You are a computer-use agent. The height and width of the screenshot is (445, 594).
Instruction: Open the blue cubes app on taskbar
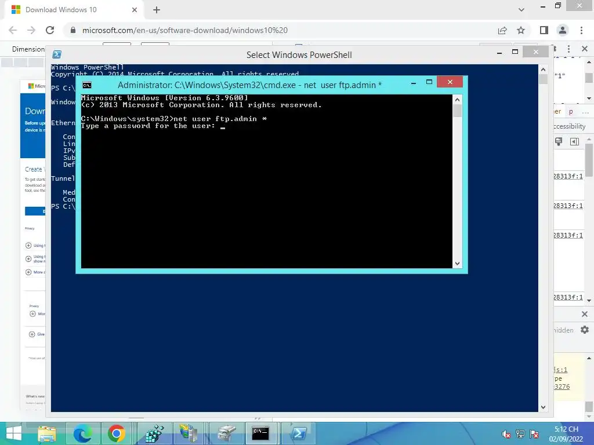tap(154, 433)
